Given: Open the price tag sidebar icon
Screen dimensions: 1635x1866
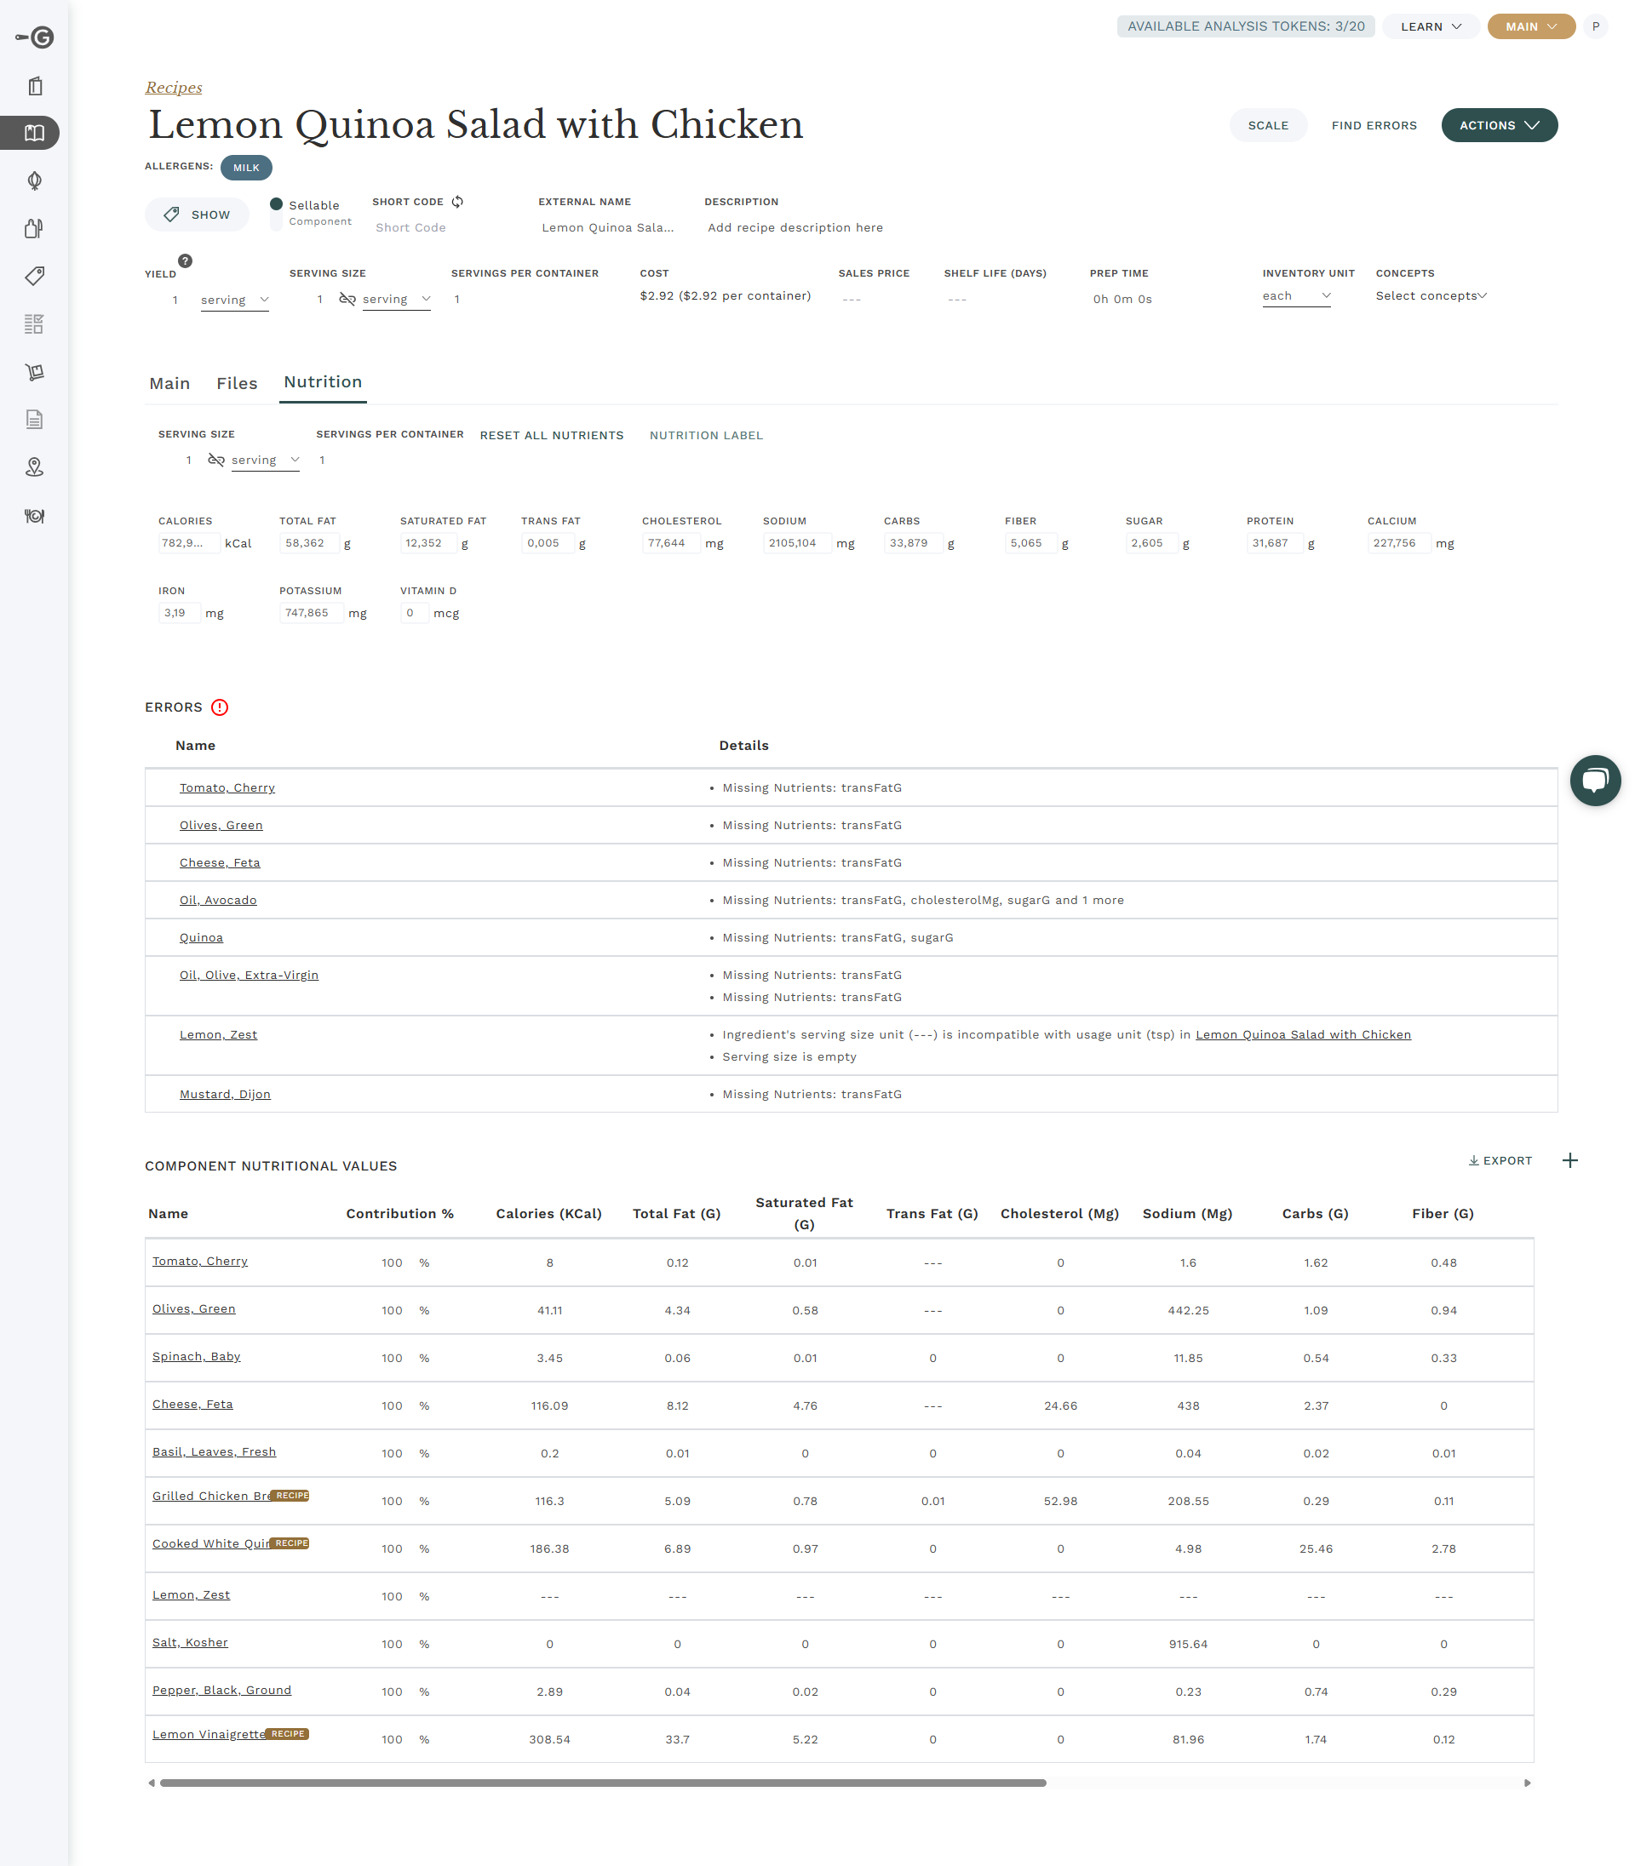Looking at the screenshot, I should click(x=35, y=276).
